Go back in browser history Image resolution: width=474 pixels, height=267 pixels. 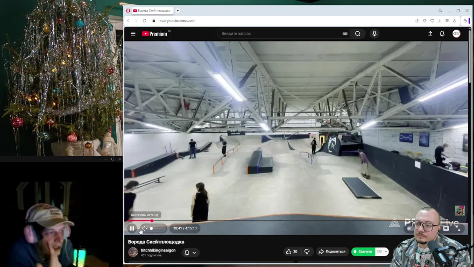coord(128,21)
